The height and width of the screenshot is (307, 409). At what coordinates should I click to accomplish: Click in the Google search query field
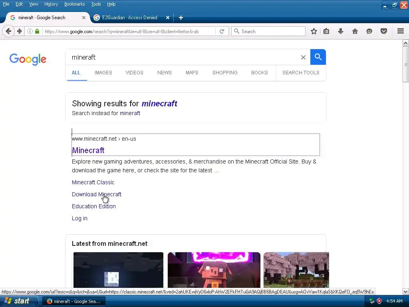183,57
